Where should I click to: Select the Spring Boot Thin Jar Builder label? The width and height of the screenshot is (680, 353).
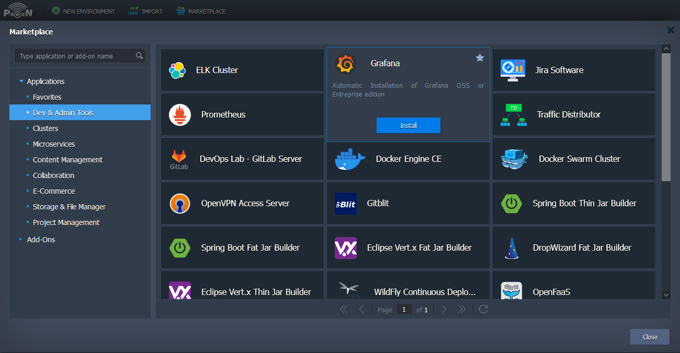tap(585, 203)
